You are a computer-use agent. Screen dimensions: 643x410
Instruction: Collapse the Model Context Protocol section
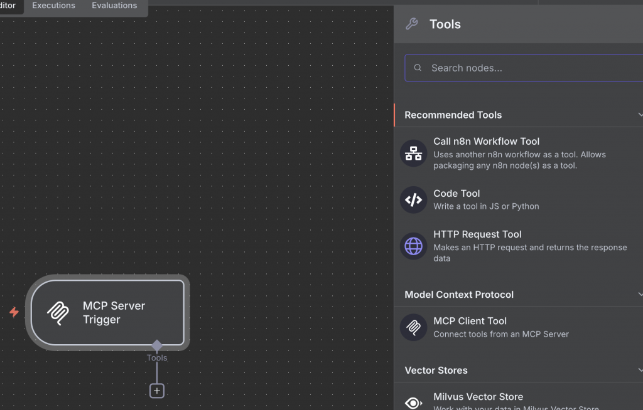[640, 294]
